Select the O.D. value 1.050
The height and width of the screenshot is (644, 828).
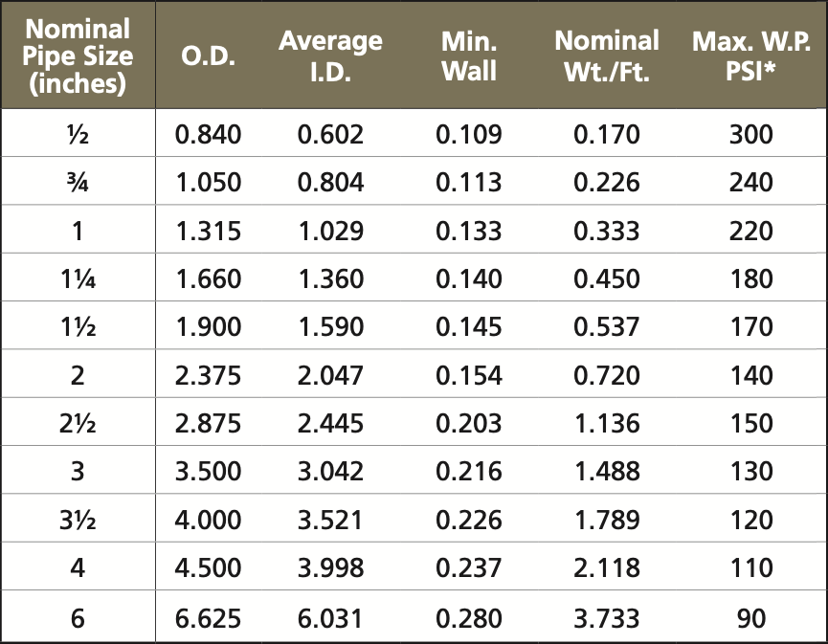[x=209, y=182]
